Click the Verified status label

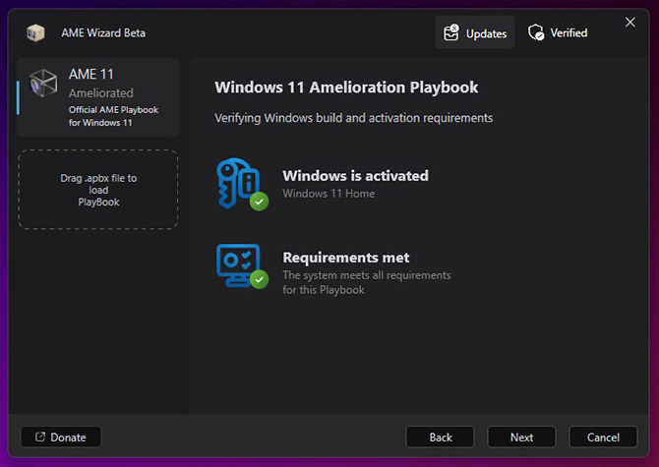coord(569,32)
